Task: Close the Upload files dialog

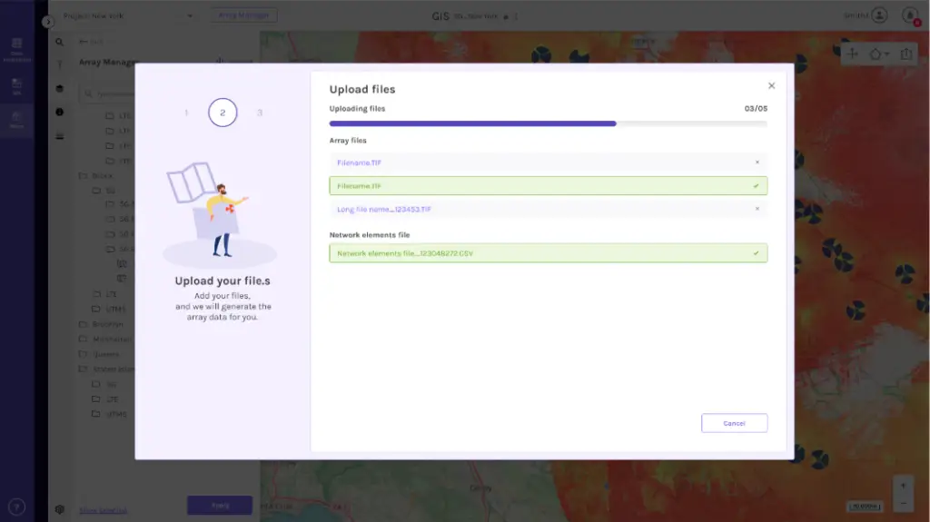Action: pos(771,86)
